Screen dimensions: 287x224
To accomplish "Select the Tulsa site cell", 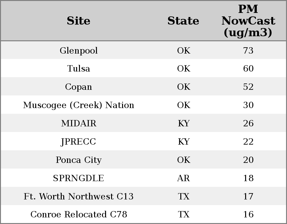I will 79,69.
